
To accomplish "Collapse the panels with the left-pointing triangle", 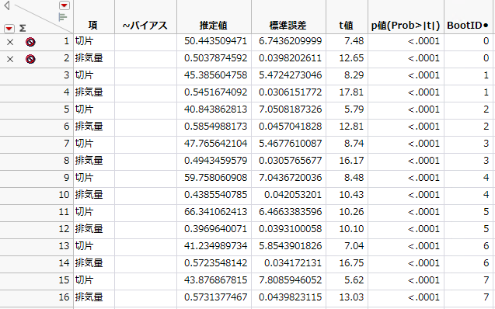I will point(7,5).
